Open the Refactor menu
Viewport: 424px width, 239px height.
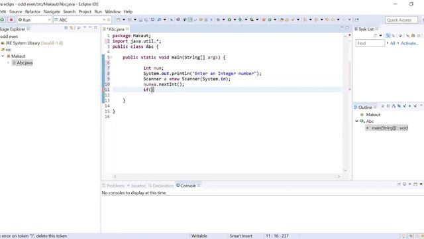pos(32,12)
